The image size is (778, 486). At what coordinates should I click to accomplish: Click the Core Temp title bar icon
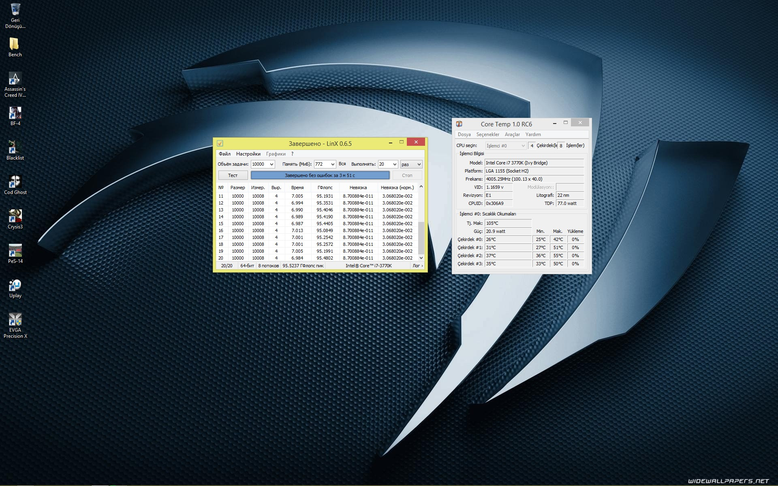[x=459, y=124]
